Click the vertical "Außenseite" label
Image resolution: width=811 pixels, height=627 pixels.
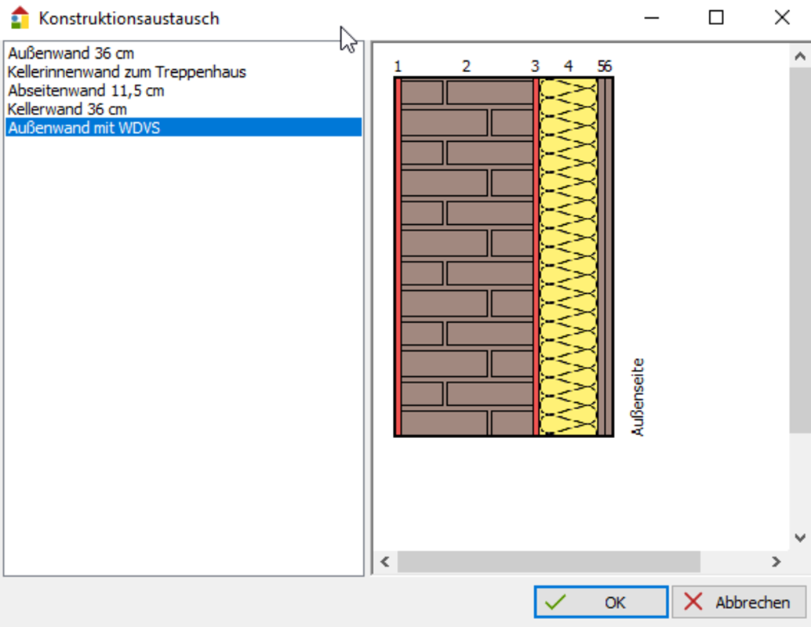click(638, 397)
